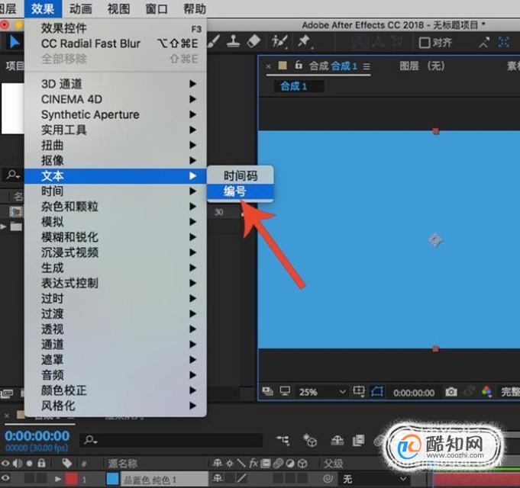Open the 25% magnification dropdown

[321, 392]
